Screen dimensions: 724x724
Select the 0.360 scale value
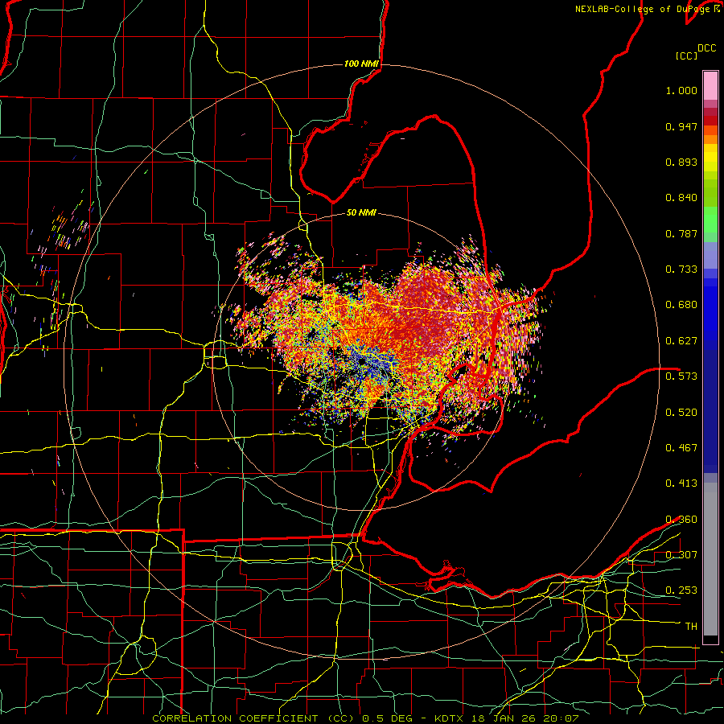click(x=681, y=520)
